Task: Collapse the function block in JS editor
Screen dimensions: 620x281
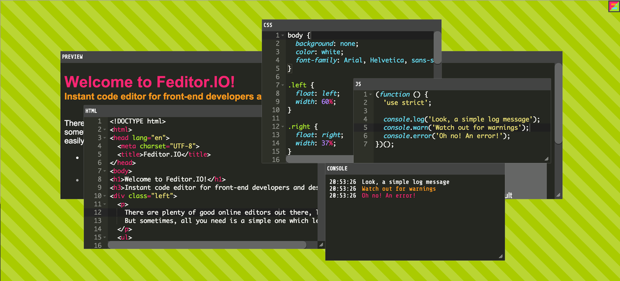Action: 371,94
